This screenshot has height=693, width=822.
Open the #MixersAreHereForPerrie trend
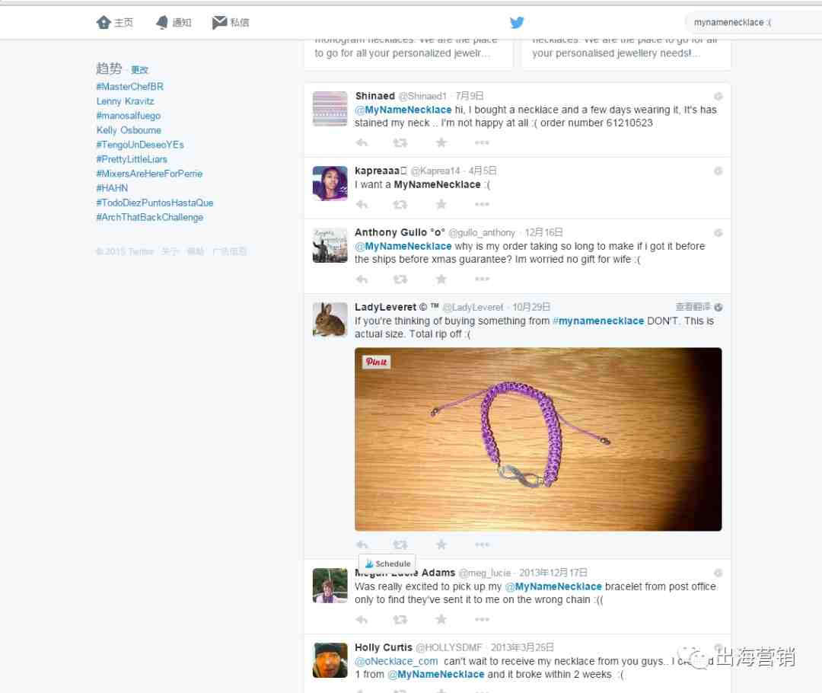point(149,174)
